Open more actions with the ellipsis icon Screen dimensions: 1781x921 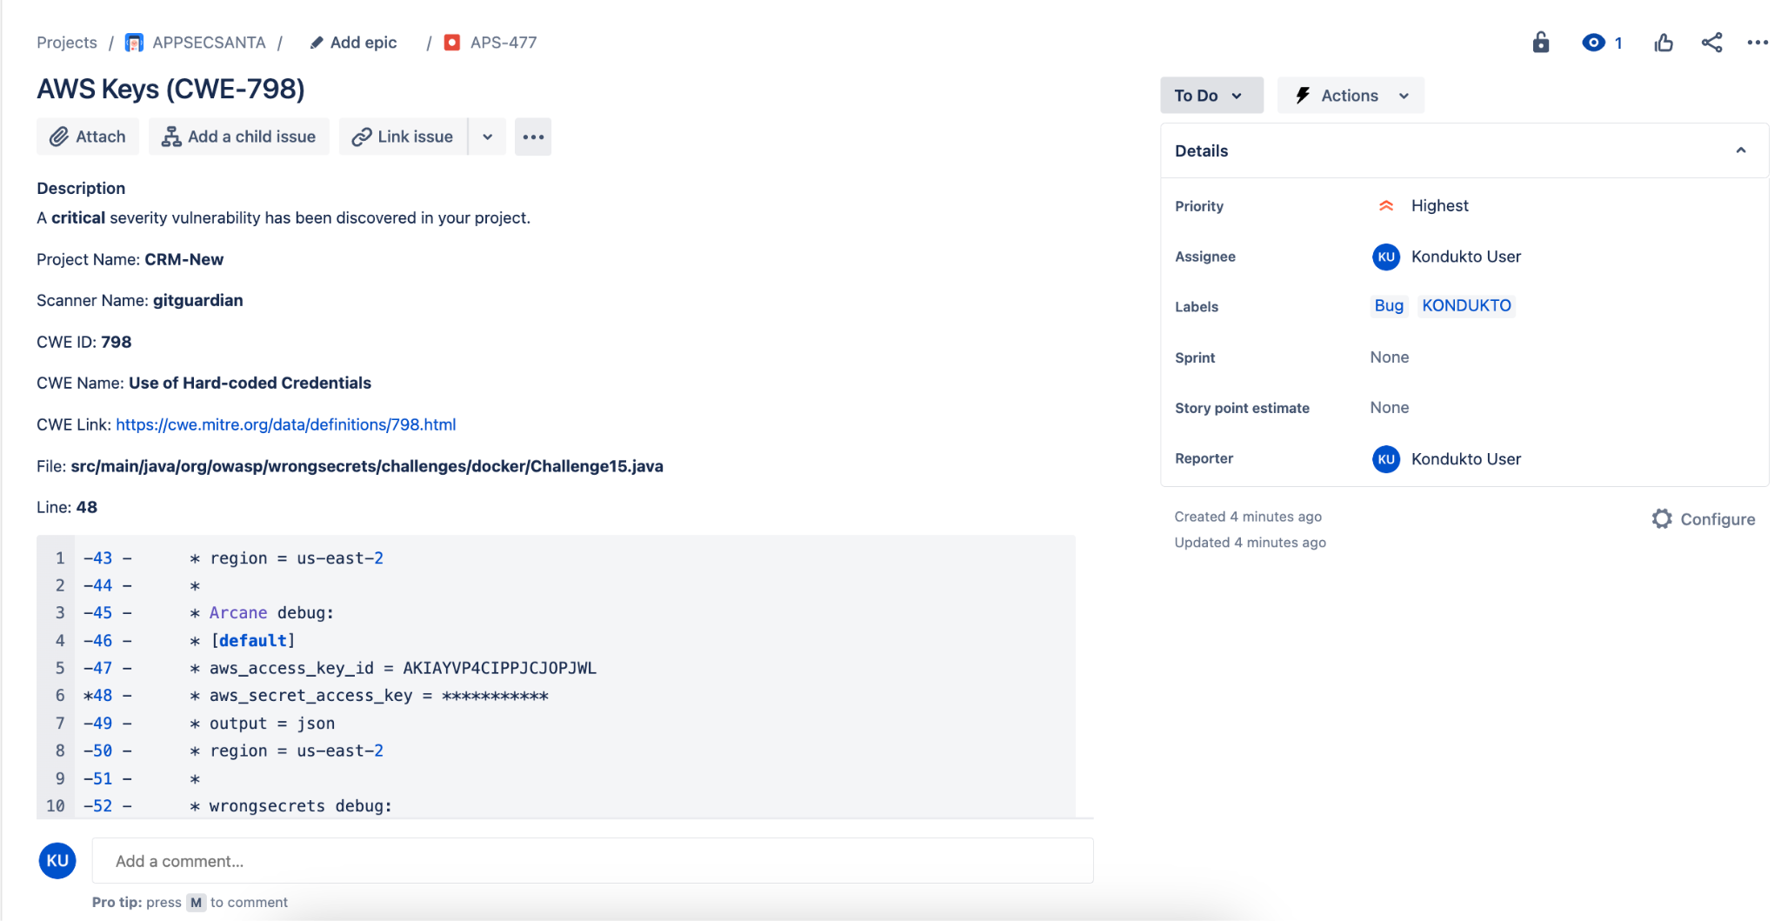pyautogui.click(x=1758, y=42)
